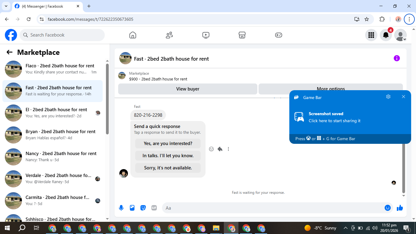Open the Marketplace storefront icon in the top navigation
The height and width of the screenshot is (234, 416).
(x=242, y=35)
